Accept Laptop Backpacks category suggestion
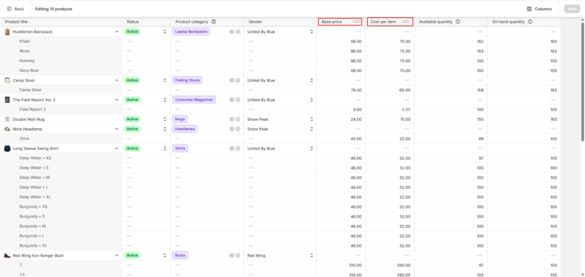The image size is (585, 277). pyautogui.click(x=238, y=32)
